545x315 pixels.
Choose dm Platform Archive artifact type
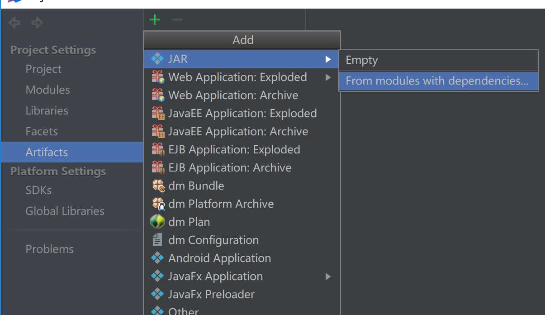242,204
